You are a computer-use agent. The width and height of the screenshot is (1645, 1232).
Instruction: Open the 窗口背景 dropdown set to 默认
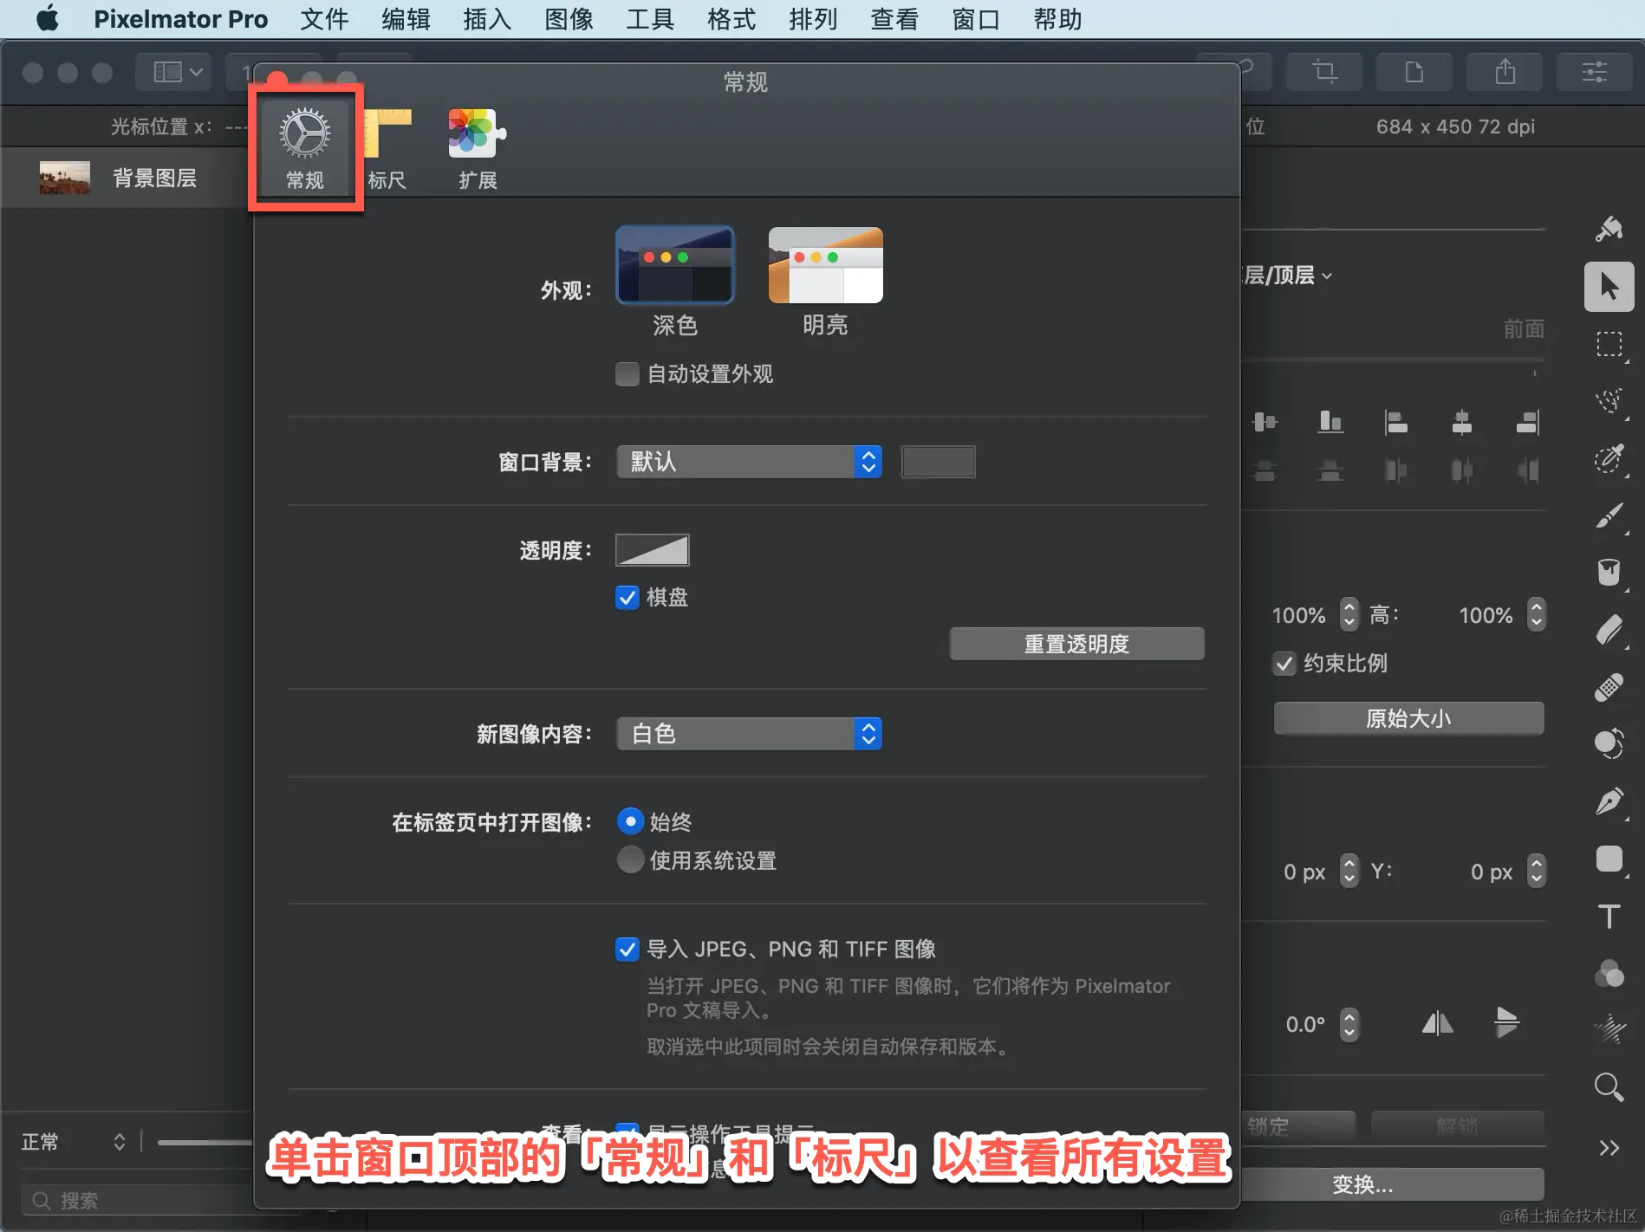tap(749, 462)
